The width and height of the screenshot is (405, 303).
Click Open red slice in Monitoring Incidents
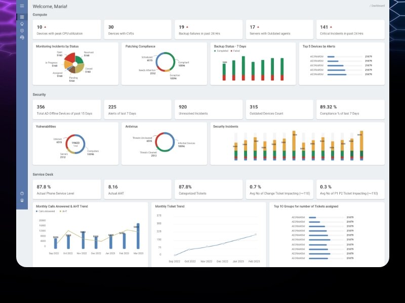pos(69,57)
